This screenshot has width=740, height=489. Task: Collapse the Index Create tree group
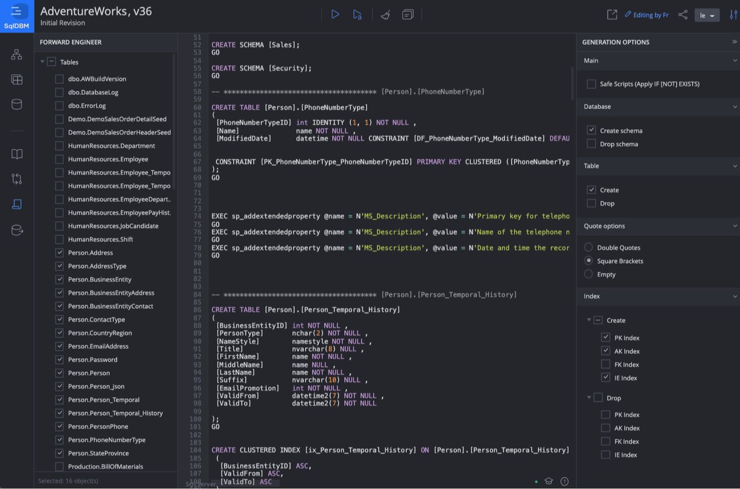point(589,320)
